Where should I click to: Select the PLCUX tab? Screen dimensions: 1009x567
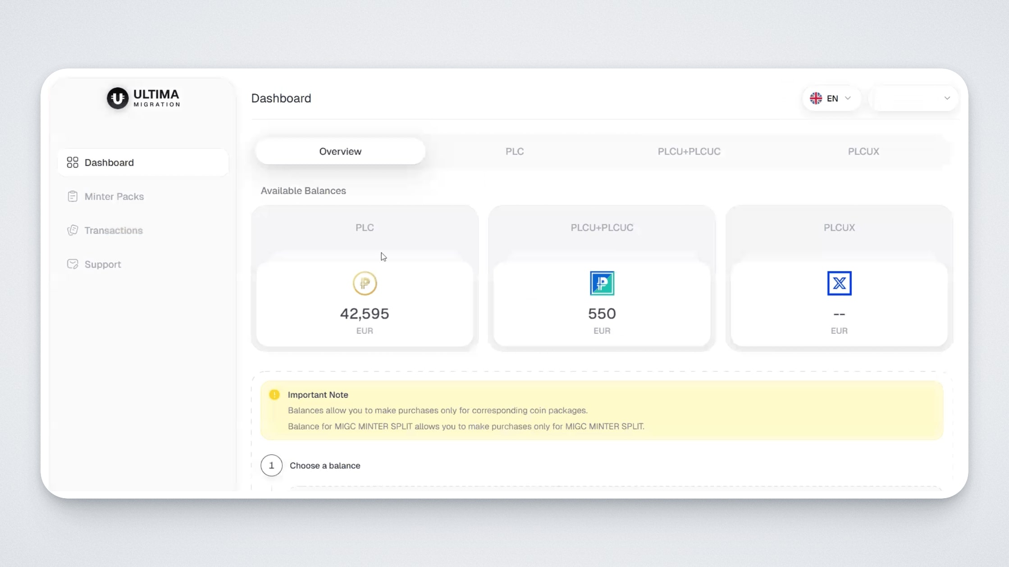[x=863, y=151]
